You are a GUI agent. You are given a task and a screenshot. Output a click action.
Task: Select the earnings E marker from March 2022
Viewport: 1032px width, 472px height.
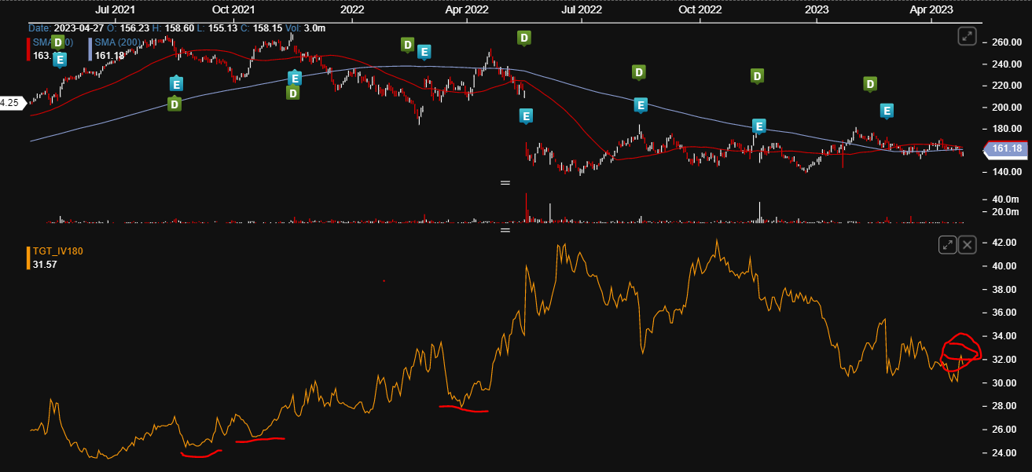click(424, 52)
